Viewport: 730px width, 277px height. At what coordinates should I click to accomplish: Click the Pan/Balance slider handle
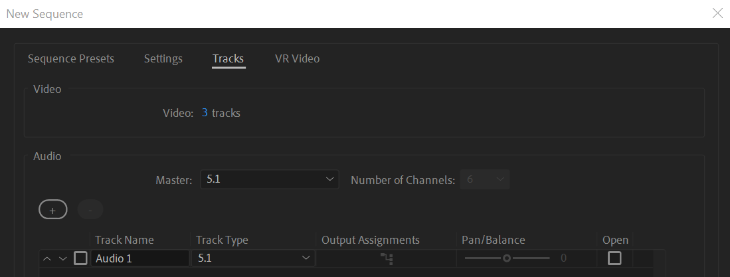tap(507, 258)
